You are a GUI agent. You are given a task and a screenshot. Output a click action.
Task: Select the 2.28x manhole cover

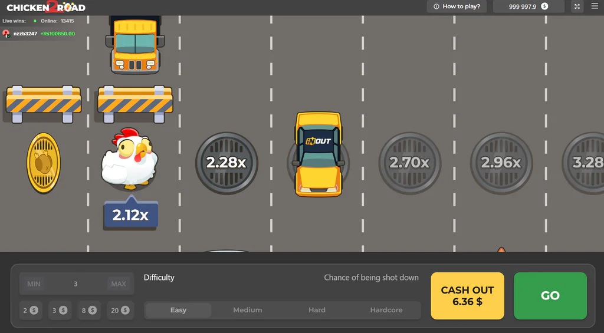point(226,163)
